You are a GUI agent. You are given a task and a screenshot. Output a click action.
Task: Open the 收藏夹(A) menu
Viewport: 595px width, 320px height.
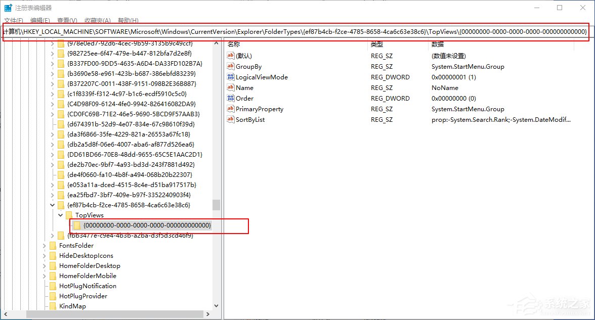97,20
